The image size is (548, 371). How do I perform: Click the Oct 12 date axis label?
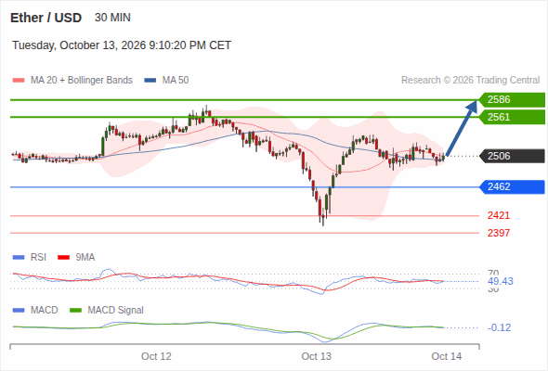pyautogui.click(x=156, y=356)
